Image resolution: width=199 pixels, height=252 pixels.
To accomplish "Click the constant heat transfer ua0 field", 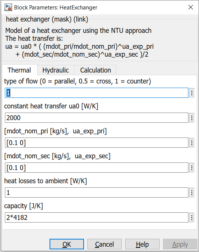I will pos(96,117).
